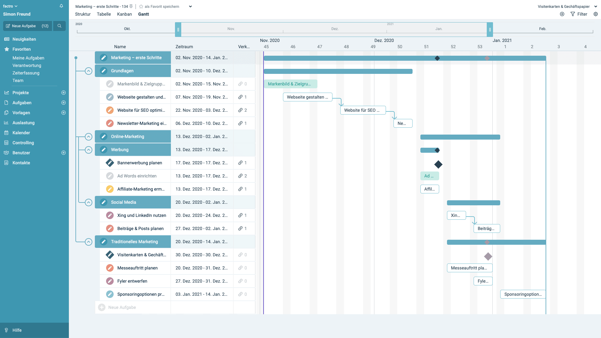This screenshot has width=601, height=338.
Task: Click status icon of Ad Words einrichten
Action: (x=110, y=176)
